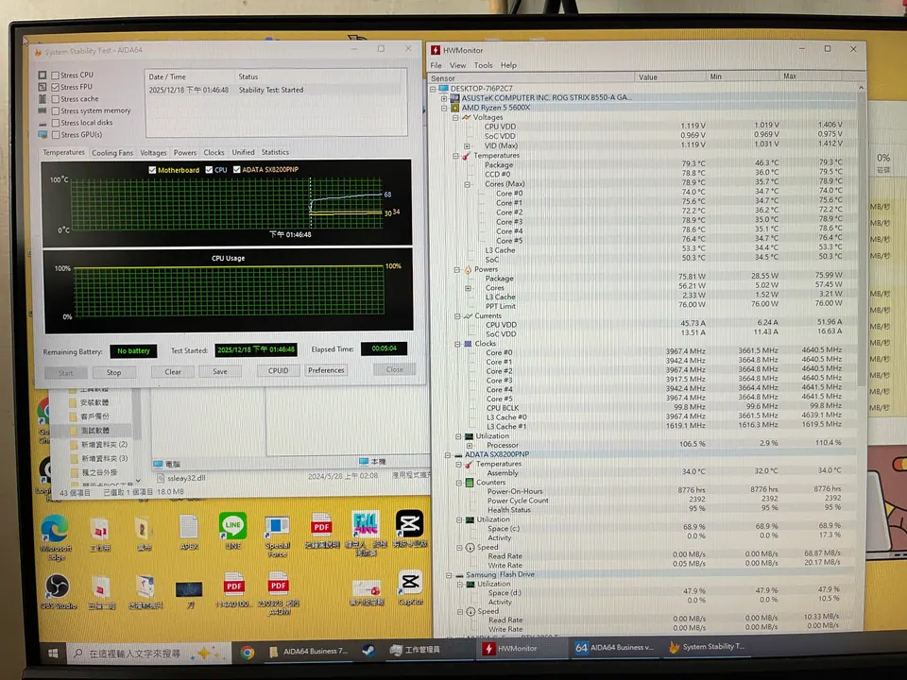Select the AMD Ryzen 5 5600X chip icon
Image resolution: width=907 pixels, height=680 pixels.
click(454, 108)
